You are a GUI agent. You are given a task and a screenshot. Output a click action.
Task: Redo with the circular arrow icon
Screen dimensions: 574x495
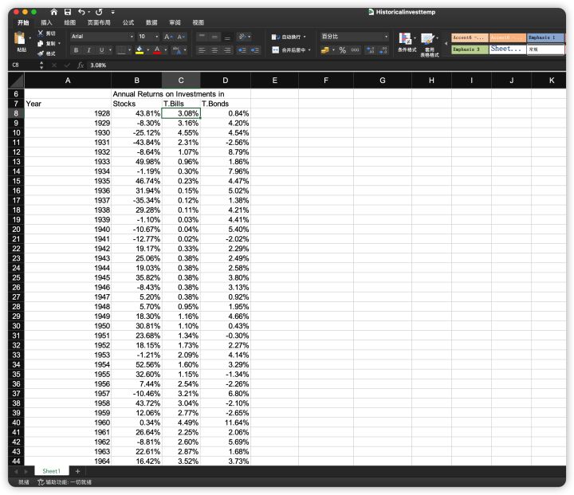[99, 12]
